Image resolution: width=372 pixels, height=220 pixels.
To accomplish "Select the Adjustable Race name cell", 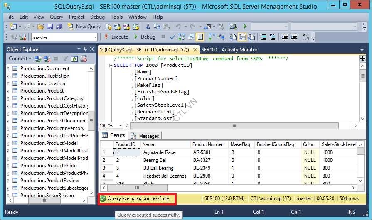I will tap(159, 152).
